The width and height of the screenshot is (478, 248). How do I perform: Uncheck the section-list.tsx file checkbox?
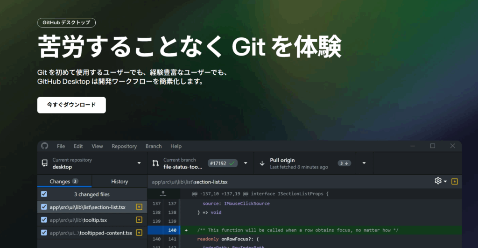(44, 207)
